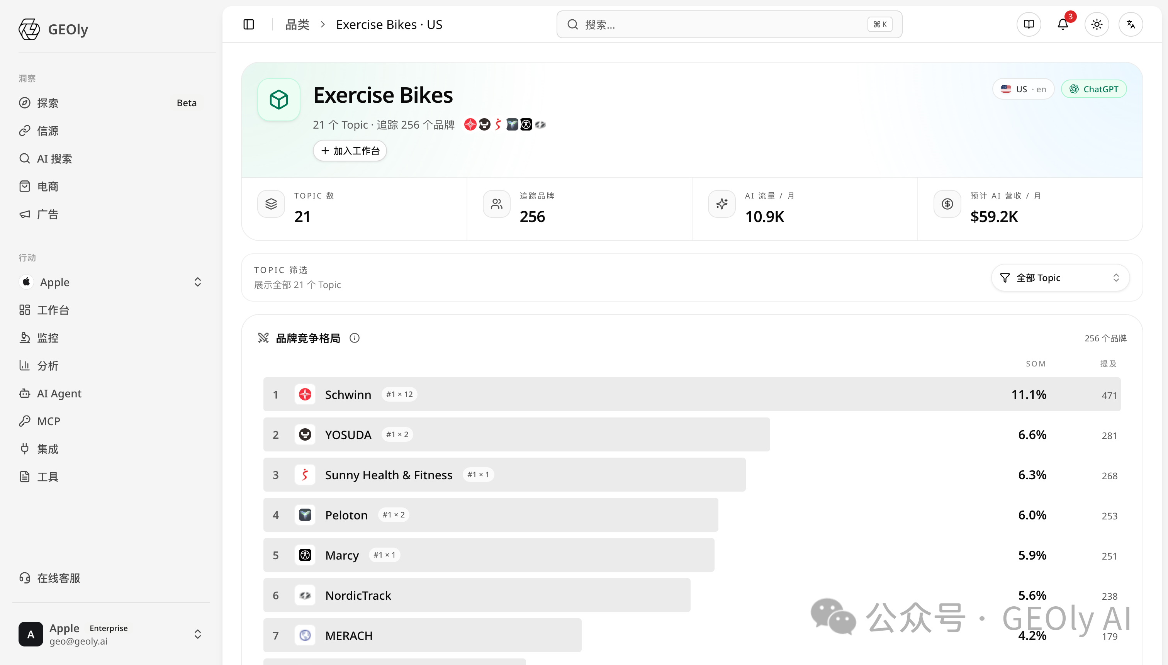Click the GEOly logo icon
The image size is (1168, 665).
pyautogui.click(x=29, y=29)
